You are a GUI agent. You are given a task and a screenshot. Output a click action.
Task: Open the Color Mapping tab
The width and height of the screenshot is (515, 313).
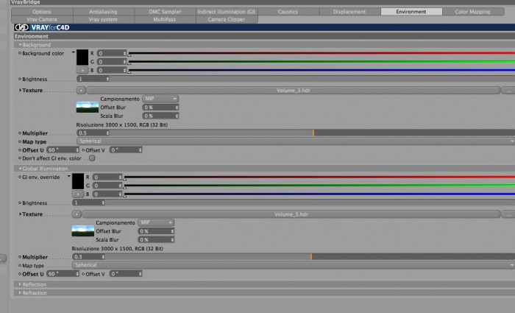pyautogui.click(x=473, y=12)
